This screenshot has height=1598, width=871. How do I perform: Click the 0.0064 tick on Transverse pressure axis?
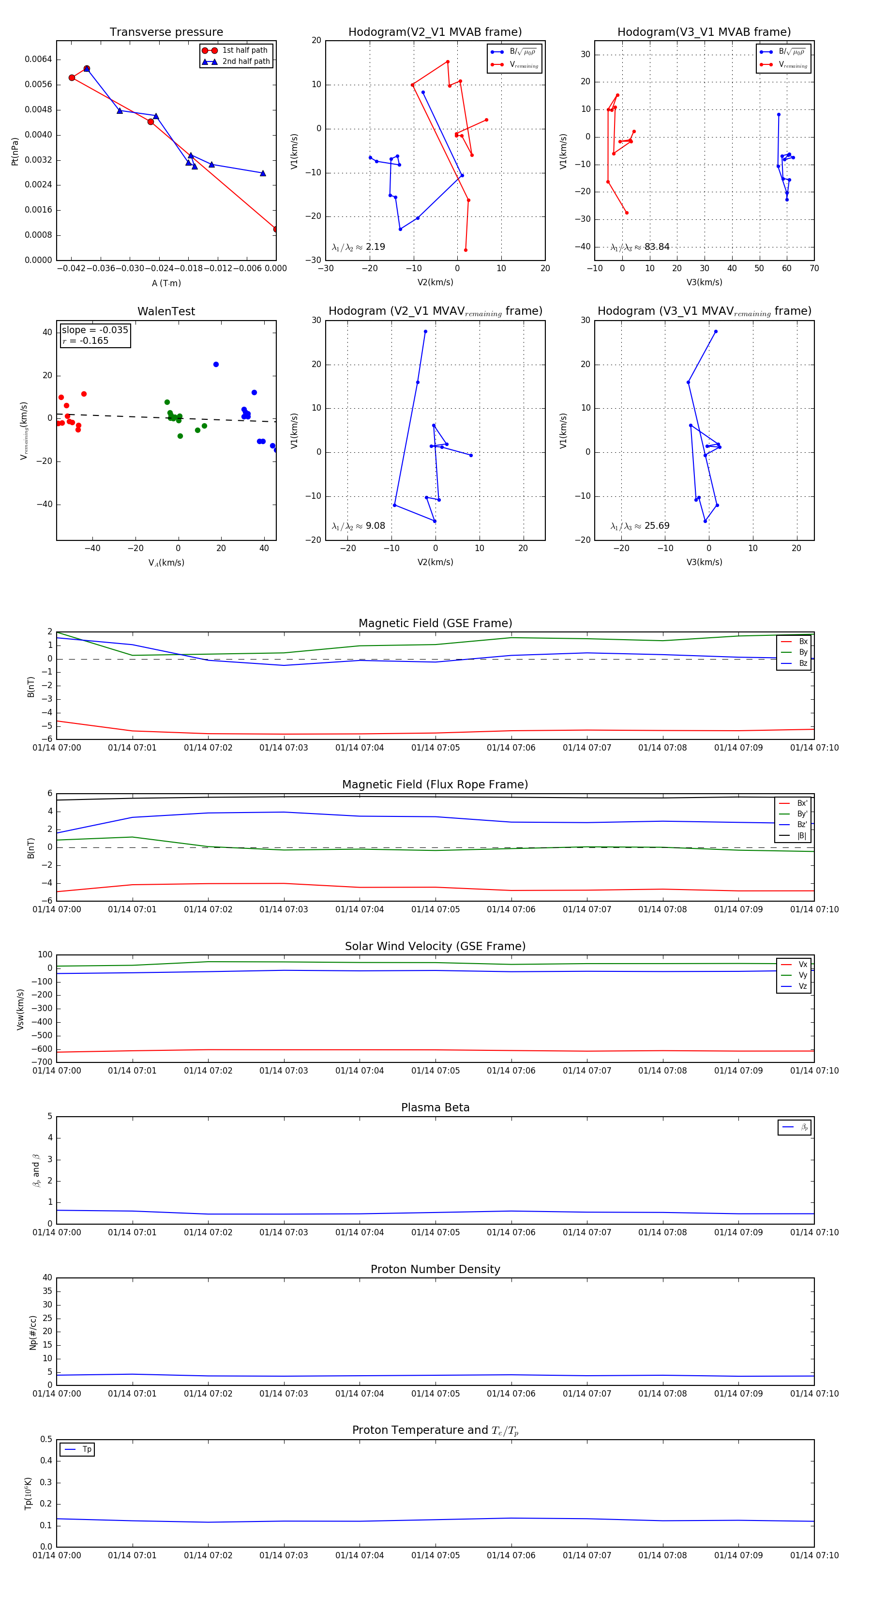point(38,59)
